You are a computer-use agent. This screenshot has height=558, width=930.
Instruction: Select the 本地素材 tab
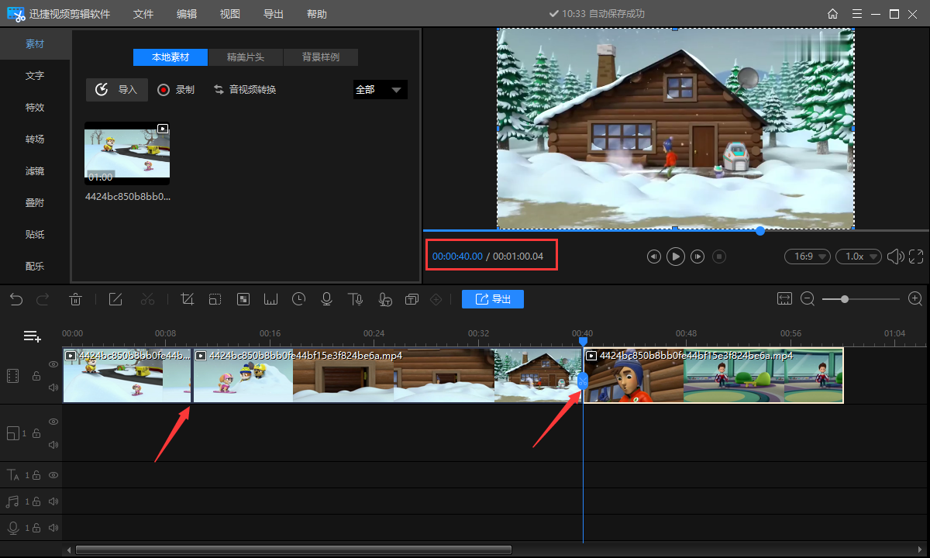click(x=170, y=57)
